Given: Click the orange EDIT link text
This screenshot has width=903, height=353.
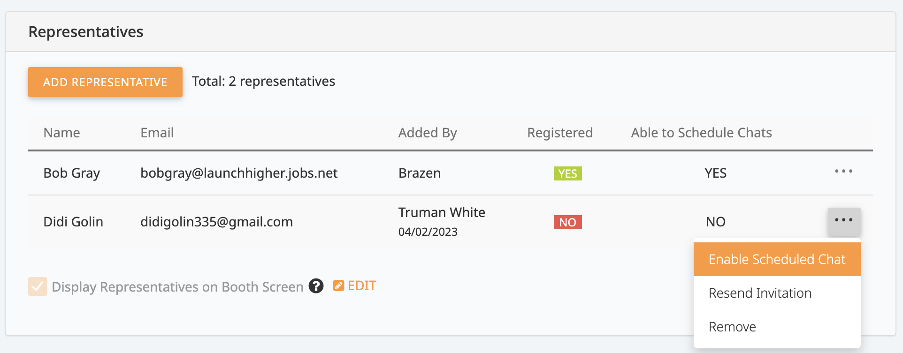Looking at the screenshot, I should 362,285.
